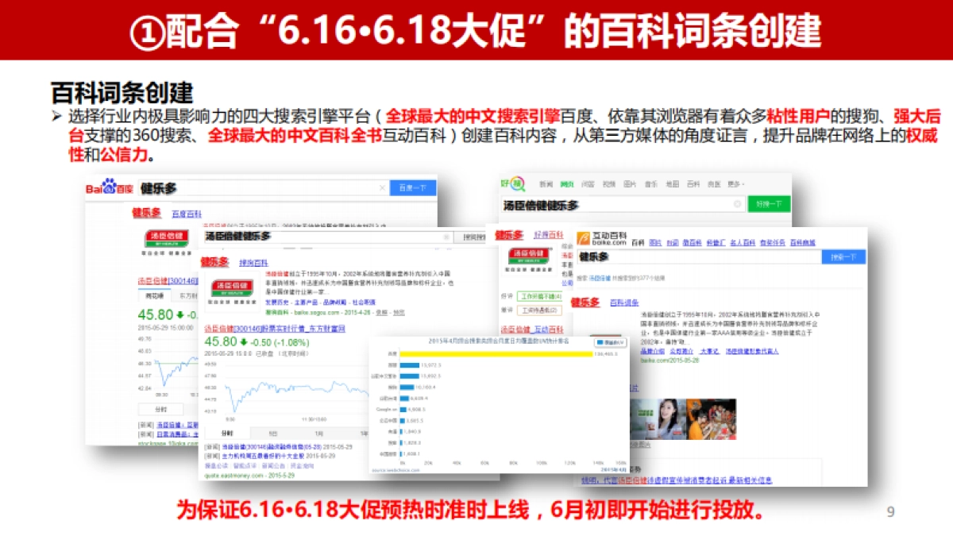The height and width of the screenshot is (536, 953).
Task: Click the Haosou green logo icon
Action: (515, 182)
